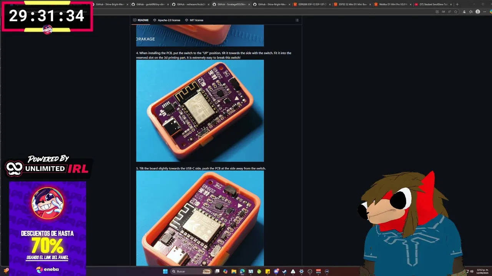Open the browser profile avatar
Viewport: 492px width, 276px height.
coord(478,12)
